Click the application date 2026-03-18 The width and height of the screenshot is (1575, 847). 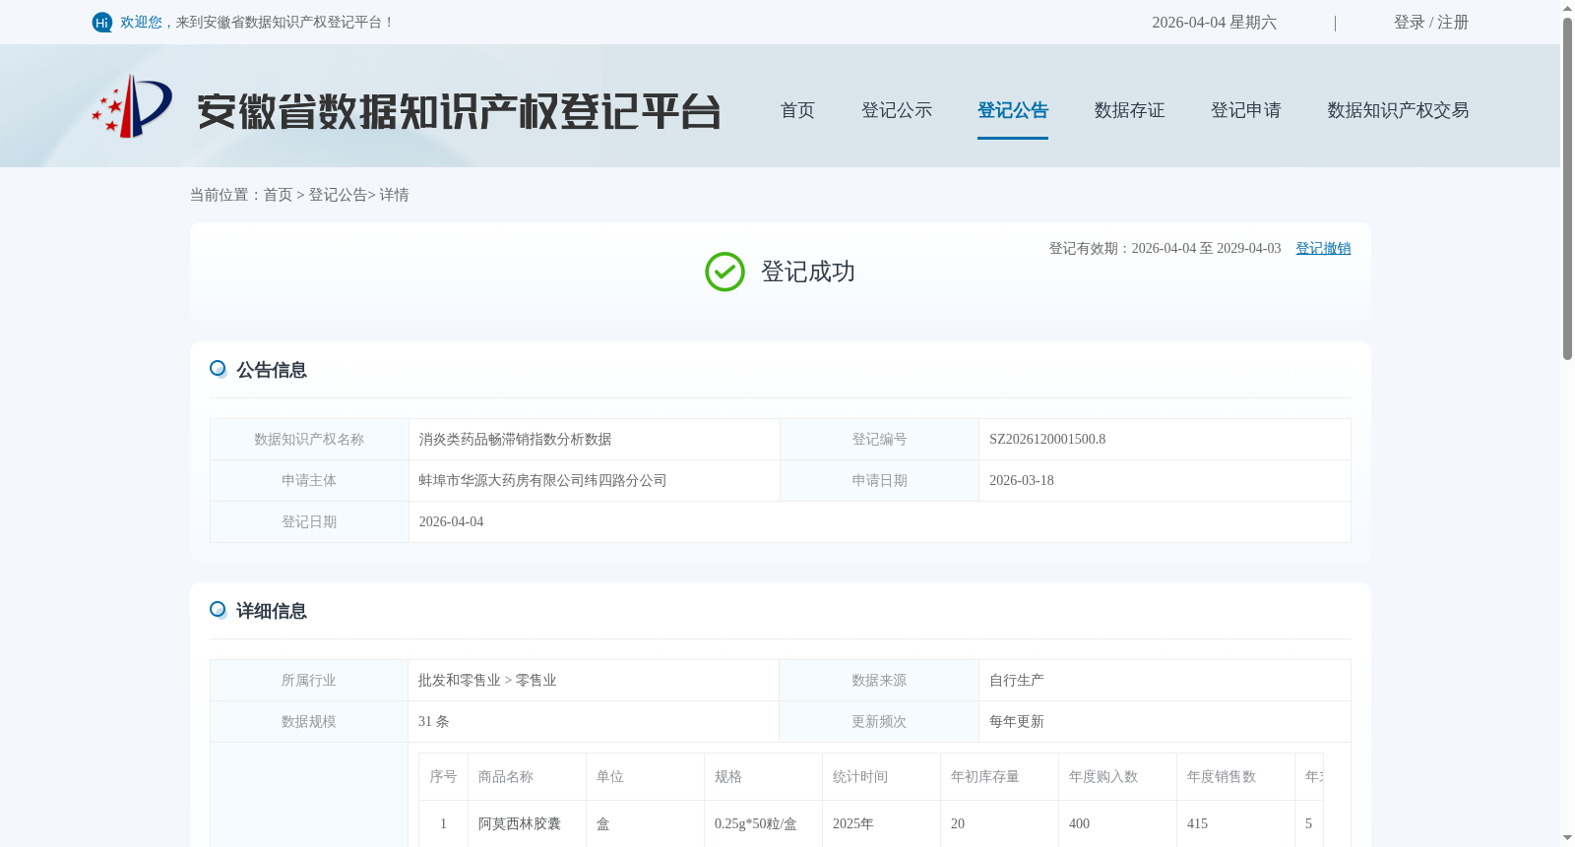pyautogui.click(x=1021, y=480)
